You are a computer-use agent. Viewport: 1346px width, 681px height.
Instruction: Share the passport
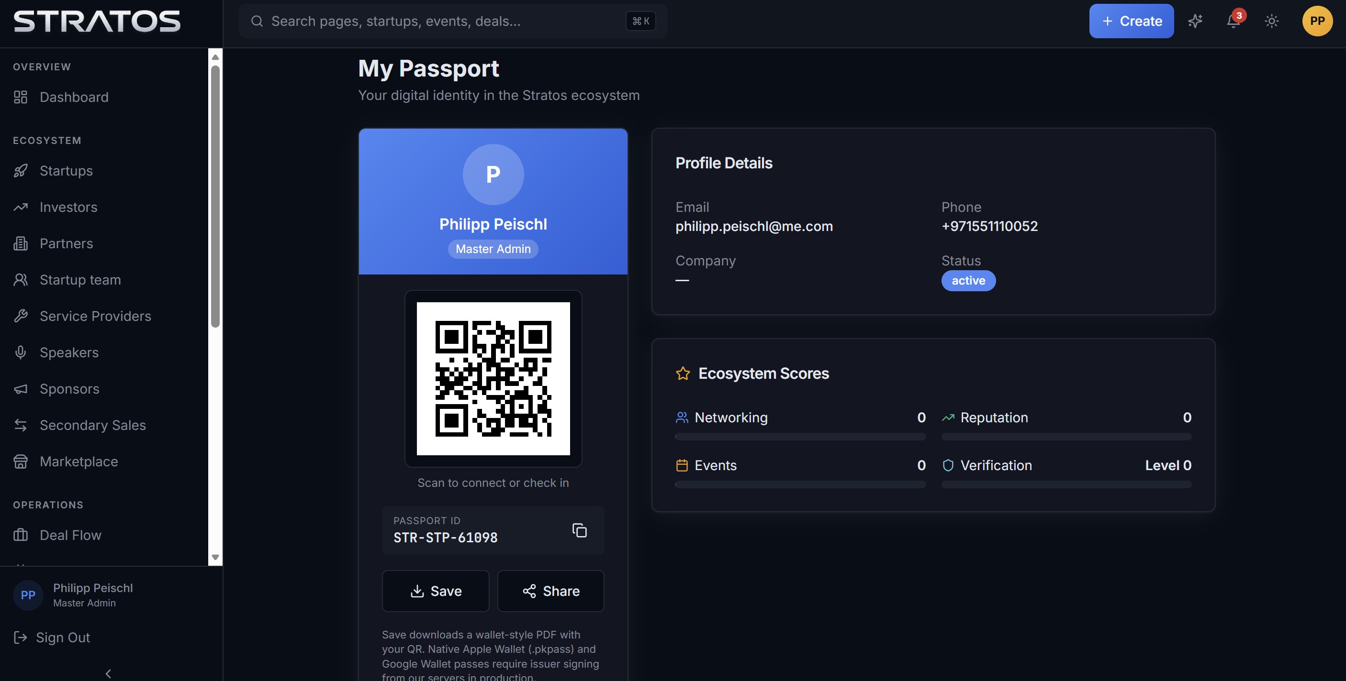pos(551,591)
